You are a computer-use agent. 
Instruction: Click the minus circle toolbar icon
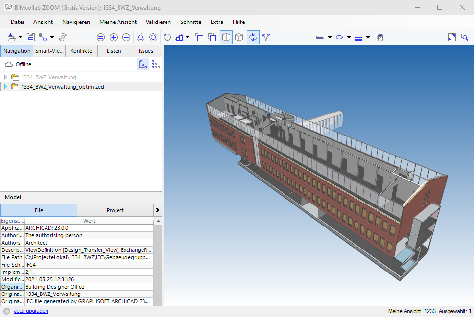126,38
